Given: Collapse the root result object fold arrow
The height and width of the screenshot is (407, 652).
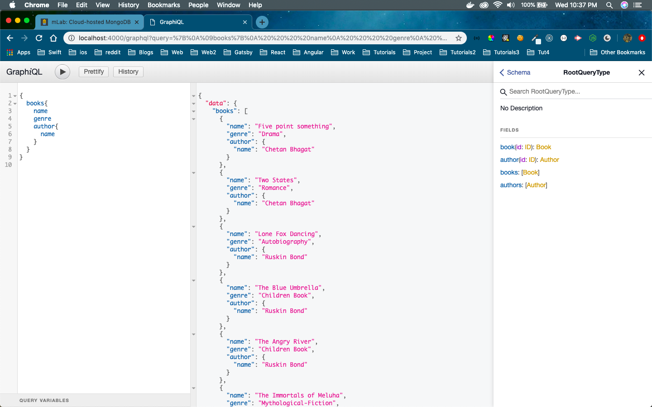Looking at the screenshot, I should pos(194,96).
